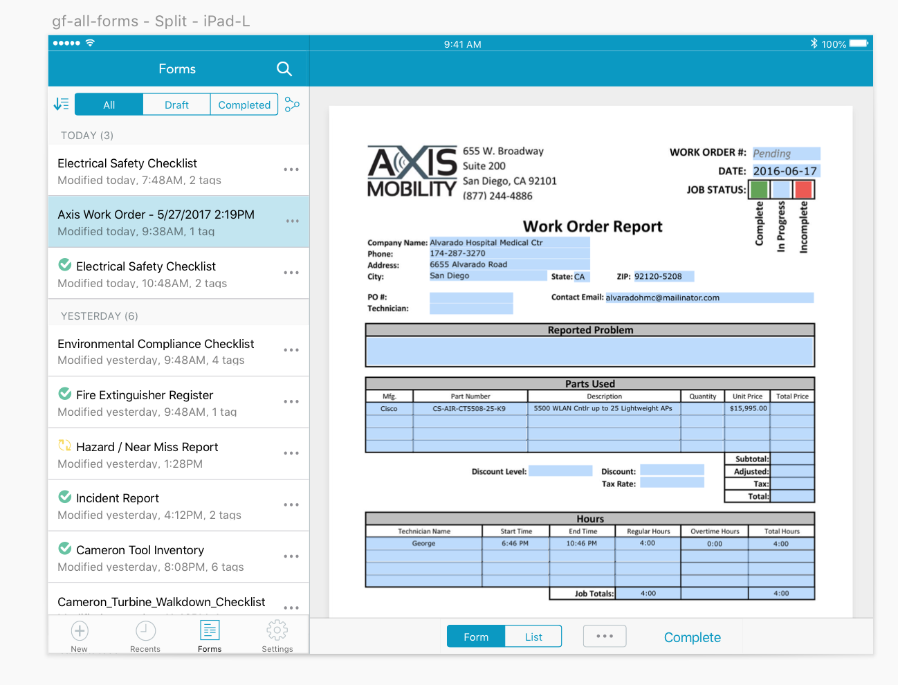Select the Forms icon in bottom bar
The image size is (898, 685).
(x=210, y=631)
